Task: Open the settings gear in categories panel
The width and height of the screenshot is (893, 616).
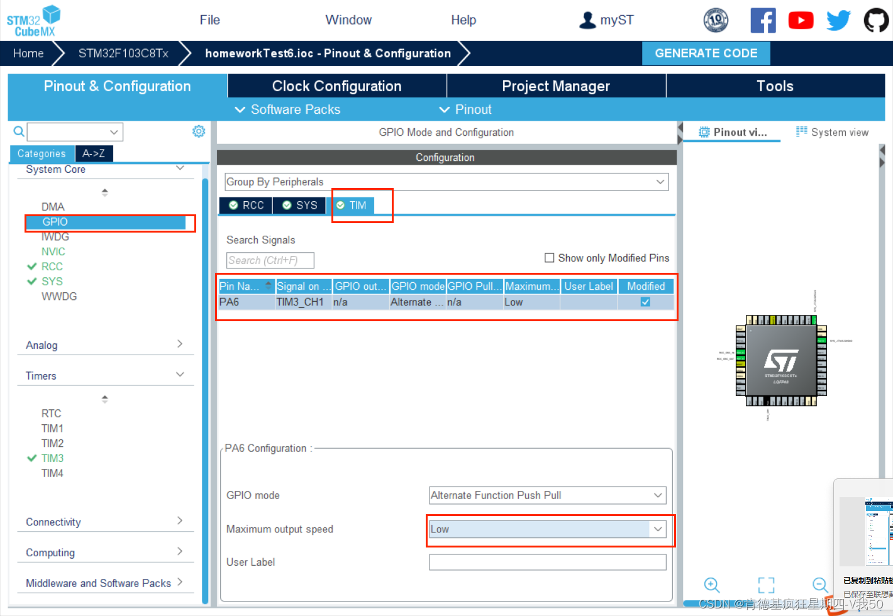Action: click(199, 131)
